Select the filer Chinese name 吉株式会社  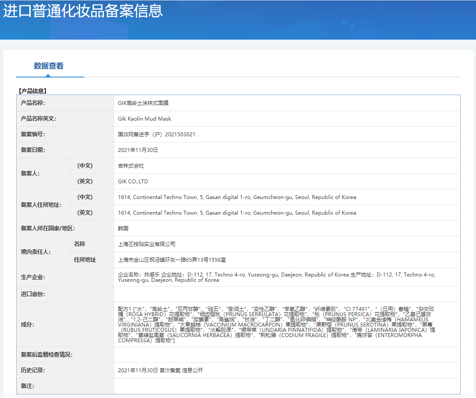131,166
